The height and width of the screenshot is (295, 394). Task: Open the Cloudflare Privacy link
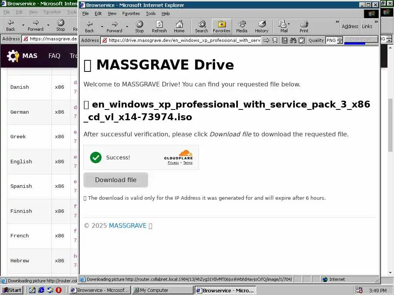173,163
